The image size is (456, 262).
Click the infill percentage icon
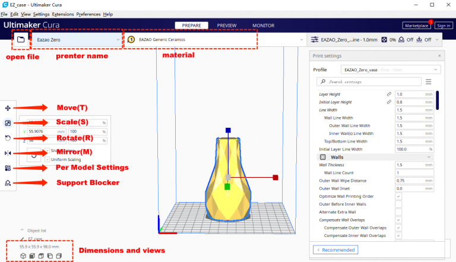click(384, 40)
